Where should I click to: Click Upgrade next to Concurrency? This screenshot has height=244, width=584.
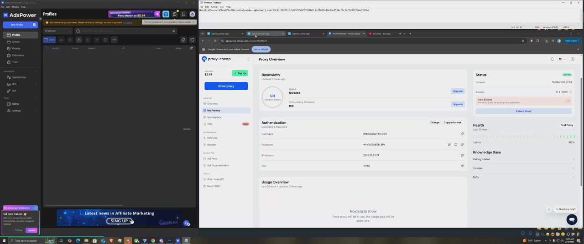tap(458, 104)
